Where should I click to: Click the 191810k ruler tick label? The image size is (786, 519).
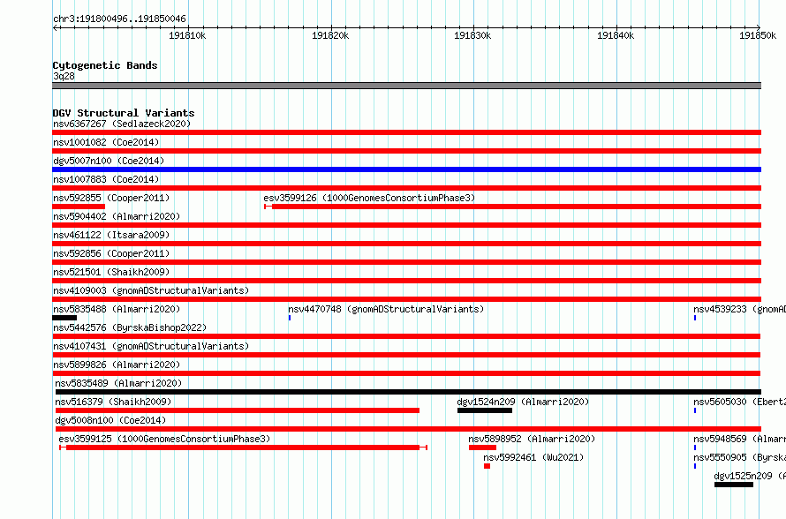187,35
